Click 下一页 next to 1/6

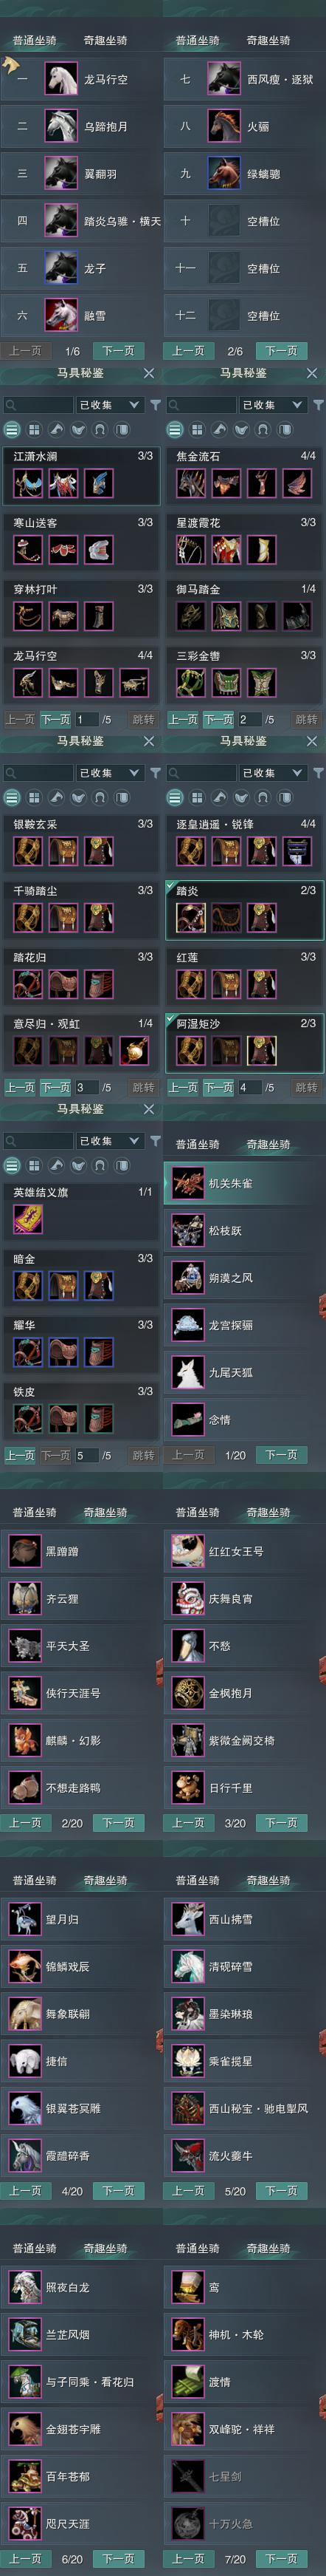tap(119, 351)
